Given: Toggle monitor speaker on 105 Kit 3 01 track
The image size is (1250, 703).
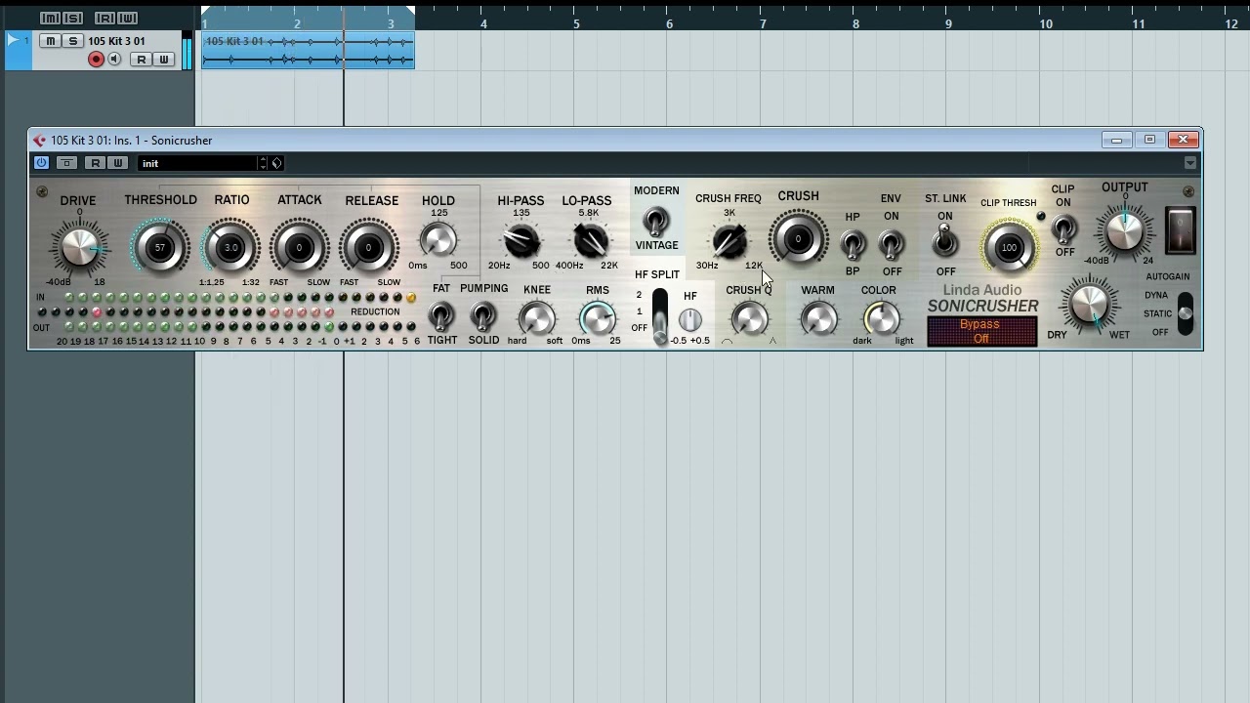Looking at the screenshot, I should pyautogui.click(x=114, y=60).
